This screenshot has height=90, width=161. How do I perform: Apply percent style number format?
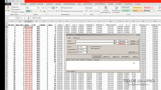[90, 11]
